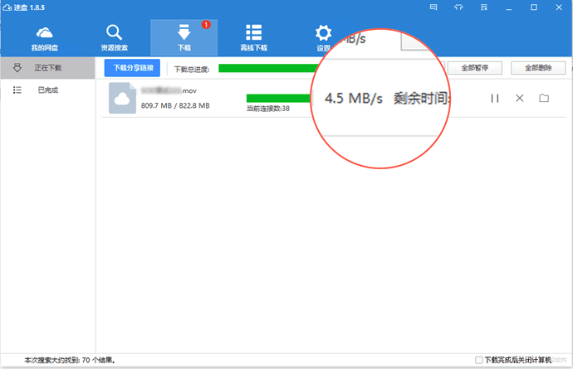Switch to the 下载 download tab
Screen dimensions: 573x369
pos(184,37)
